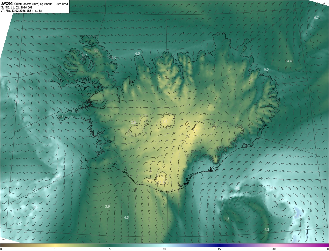Click the 6.7 value label on map
Image resolution: width=329 pixels, height=251 pixels.
316,17
